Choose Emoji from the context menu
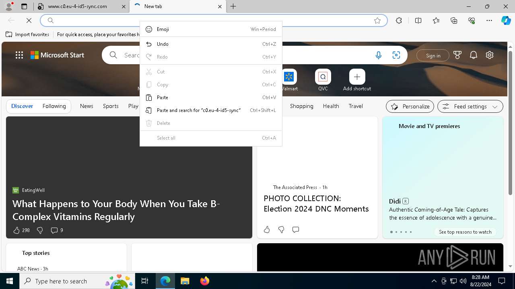 tap(211, 29)
